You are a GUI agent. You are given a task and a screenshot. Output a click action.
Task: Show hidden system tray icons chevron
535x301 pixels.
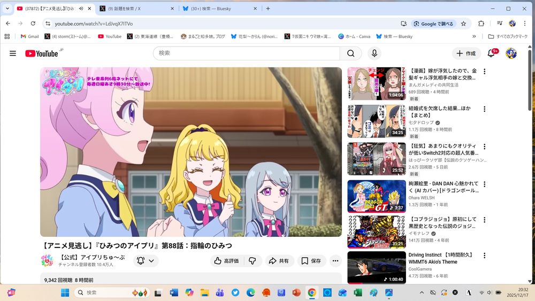click(x=422, y=292)
